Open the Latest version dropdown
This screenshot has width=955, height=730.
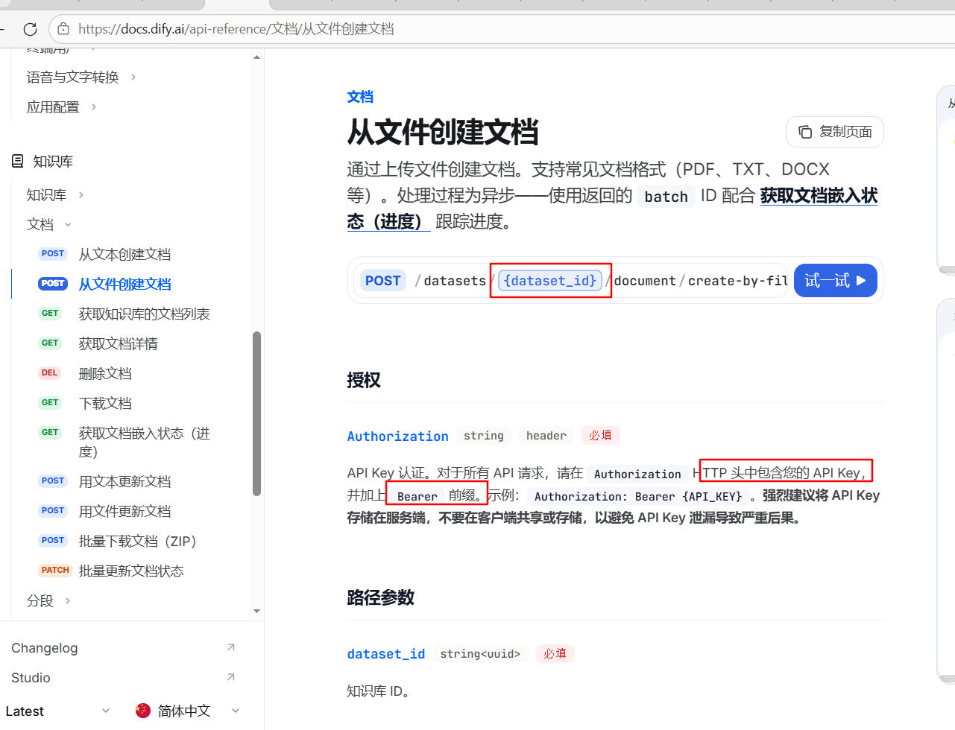click(58, 711)
